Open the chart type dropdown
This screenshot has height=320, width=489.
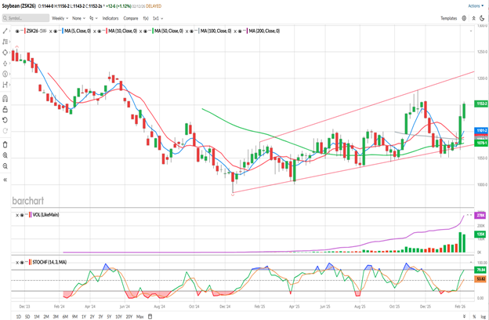click(93, 18)
